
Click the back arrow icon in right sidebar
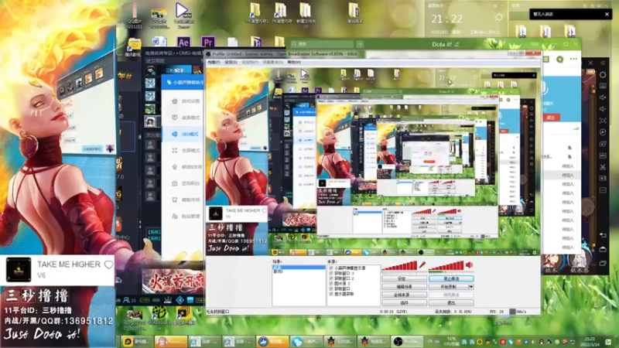point(603,235)
